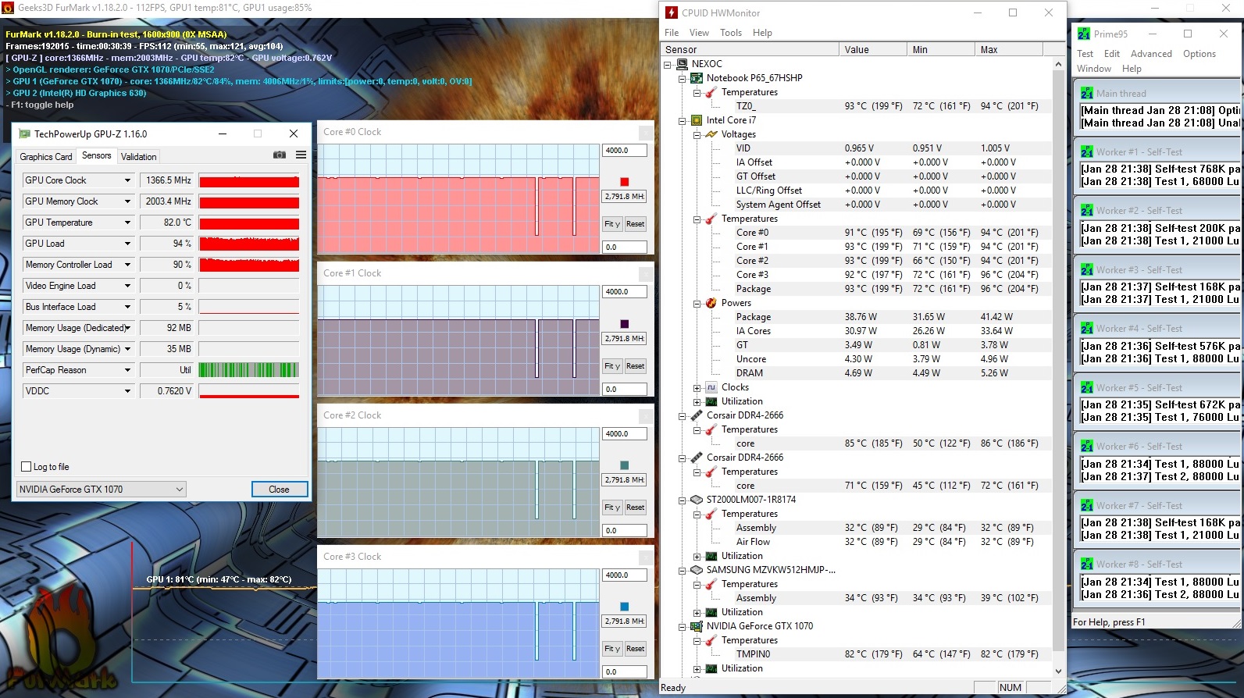Click the Prime95 Worker #2 window icon
Viewport: 1244px width, 698px height.
(1086, 210)
